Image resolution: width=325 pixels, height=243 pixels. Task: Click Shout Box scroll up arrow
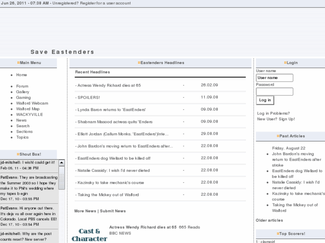62,163
